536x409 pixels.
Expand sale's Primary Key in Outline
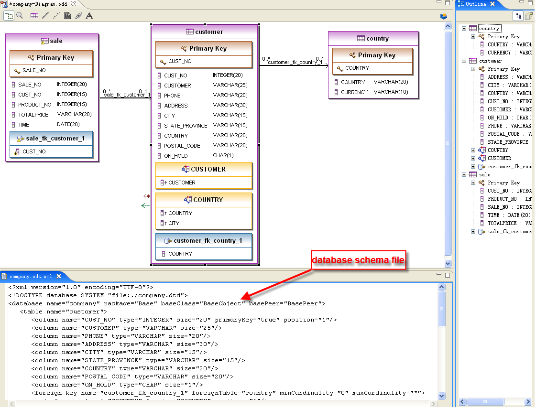pos(473,183)
